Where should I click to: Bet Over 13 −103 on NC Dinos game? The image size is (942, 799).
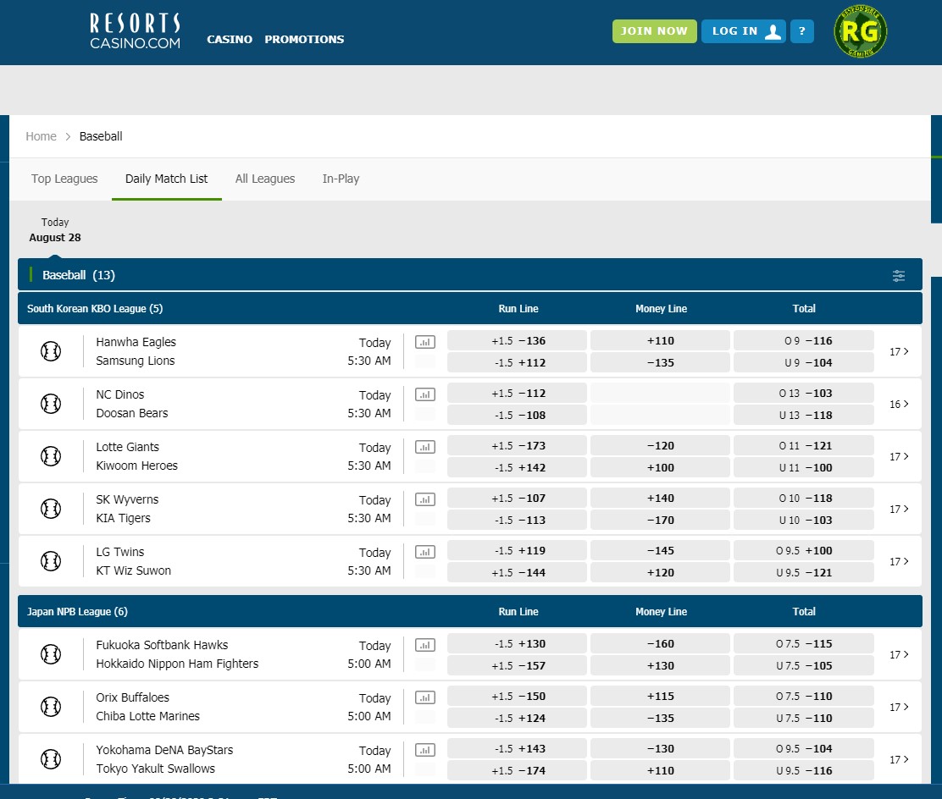coord(804,394)
